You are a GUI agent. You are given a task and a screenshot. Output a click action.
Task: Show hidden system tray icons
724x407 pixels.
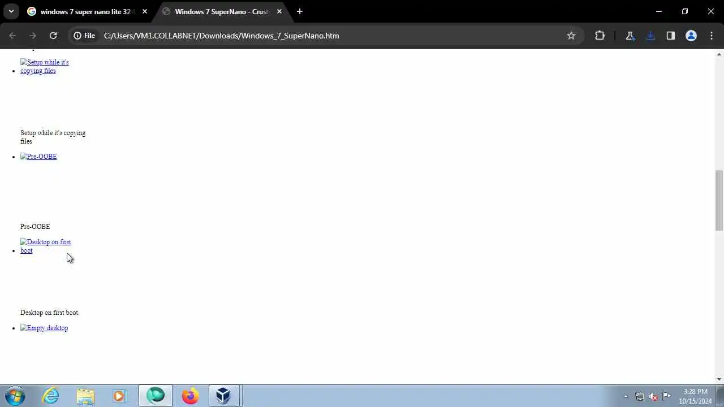[x=626, y=396]
